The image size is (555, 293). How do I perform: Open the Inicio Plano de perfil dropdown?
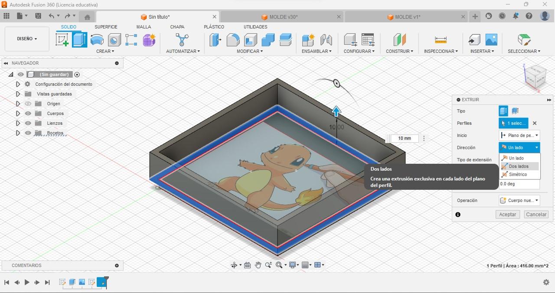coord(519,135)
